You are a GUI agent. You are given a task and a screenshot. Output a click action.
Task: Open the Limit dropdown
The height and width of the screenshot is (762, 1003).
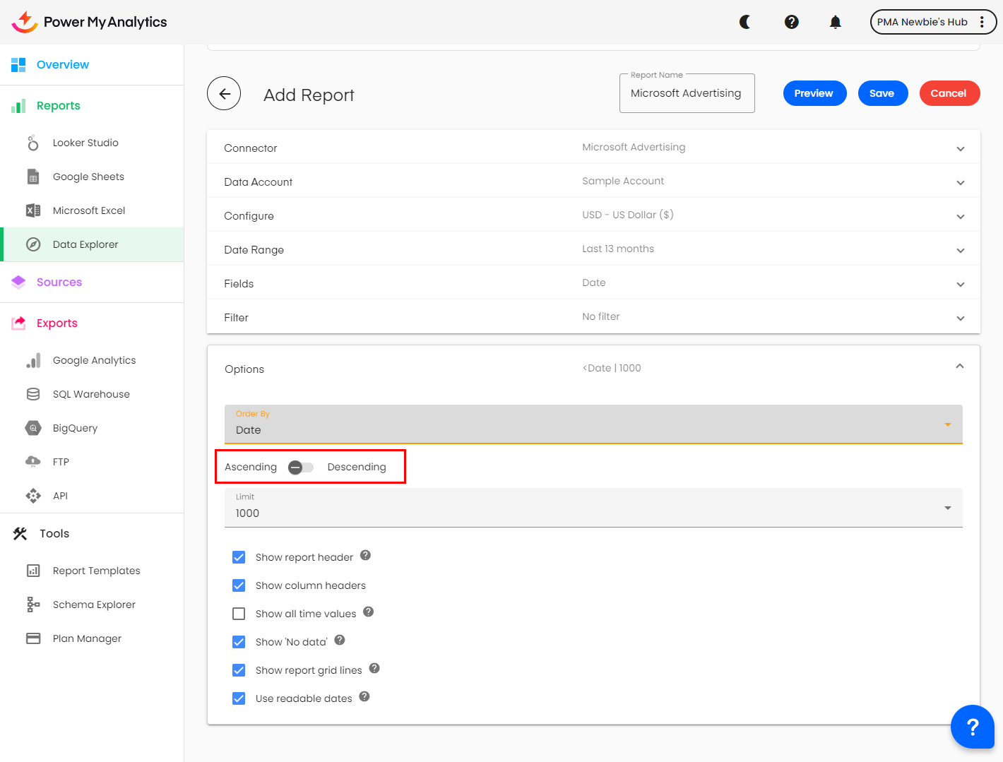(593, 508)
